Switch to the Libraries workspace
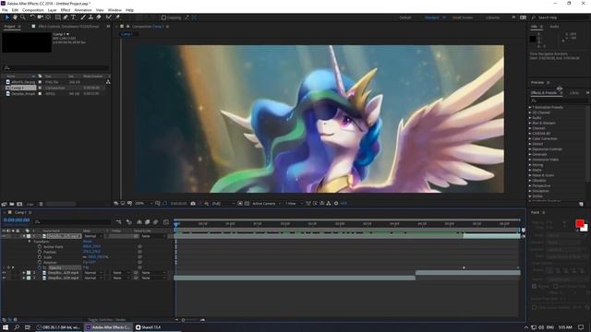 click(x=492, y=18)
